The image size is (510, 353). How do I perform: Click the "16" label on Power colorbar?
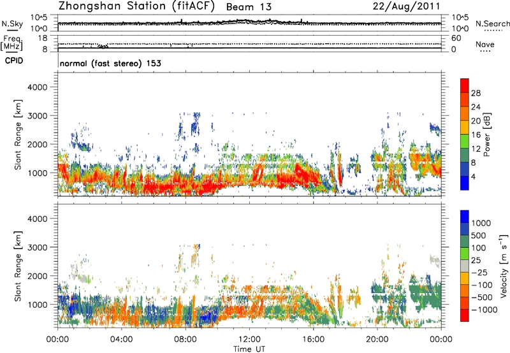(x=476, y=135)
